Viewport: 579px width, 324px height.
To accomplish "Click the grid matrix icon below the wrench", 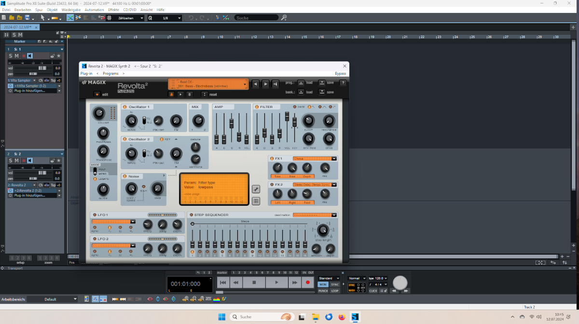I will coord(256,201).
